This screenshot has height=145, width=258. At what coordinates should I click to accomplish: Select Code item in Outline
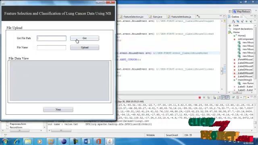[x=236, y=25]
